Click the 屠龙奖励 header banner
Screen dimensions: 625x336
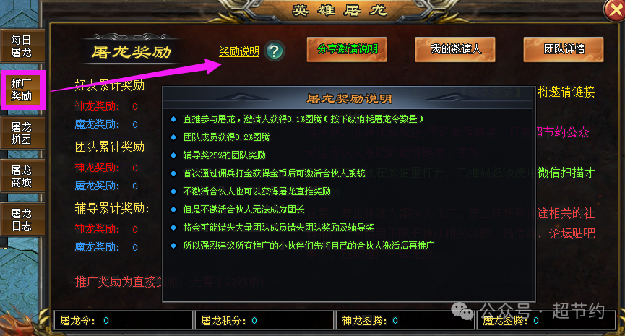point(131,51)
